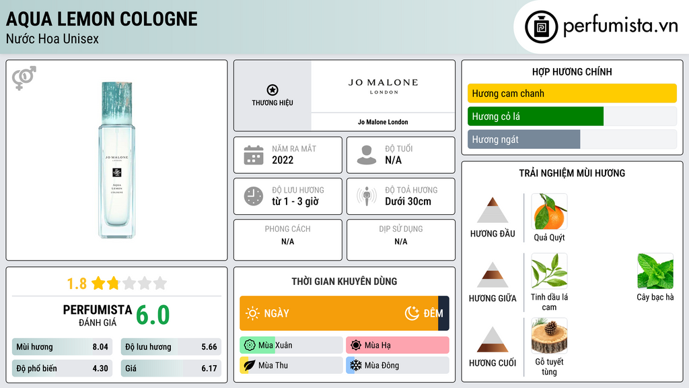The width and height of the screenshot is (689, 388).
Task: Click the star brand icon above Thương Hiệu
Action: [x=273, y=90]
